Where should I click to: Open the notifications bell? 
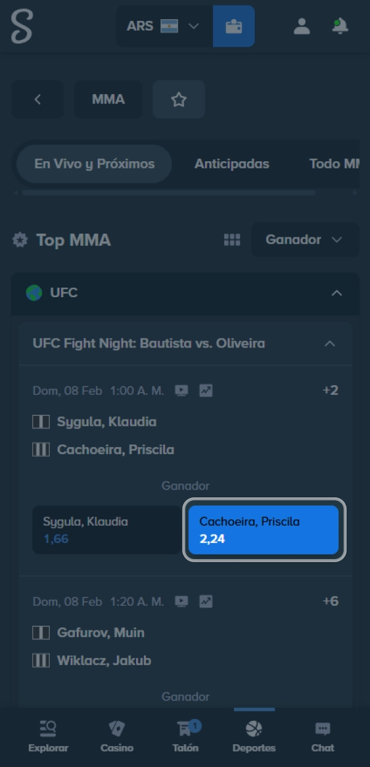pyautogui.click(x=339, y=26)
